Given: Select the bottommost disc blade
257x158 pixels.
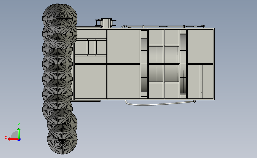Looking at the screenshot, I should pos(63,139).
